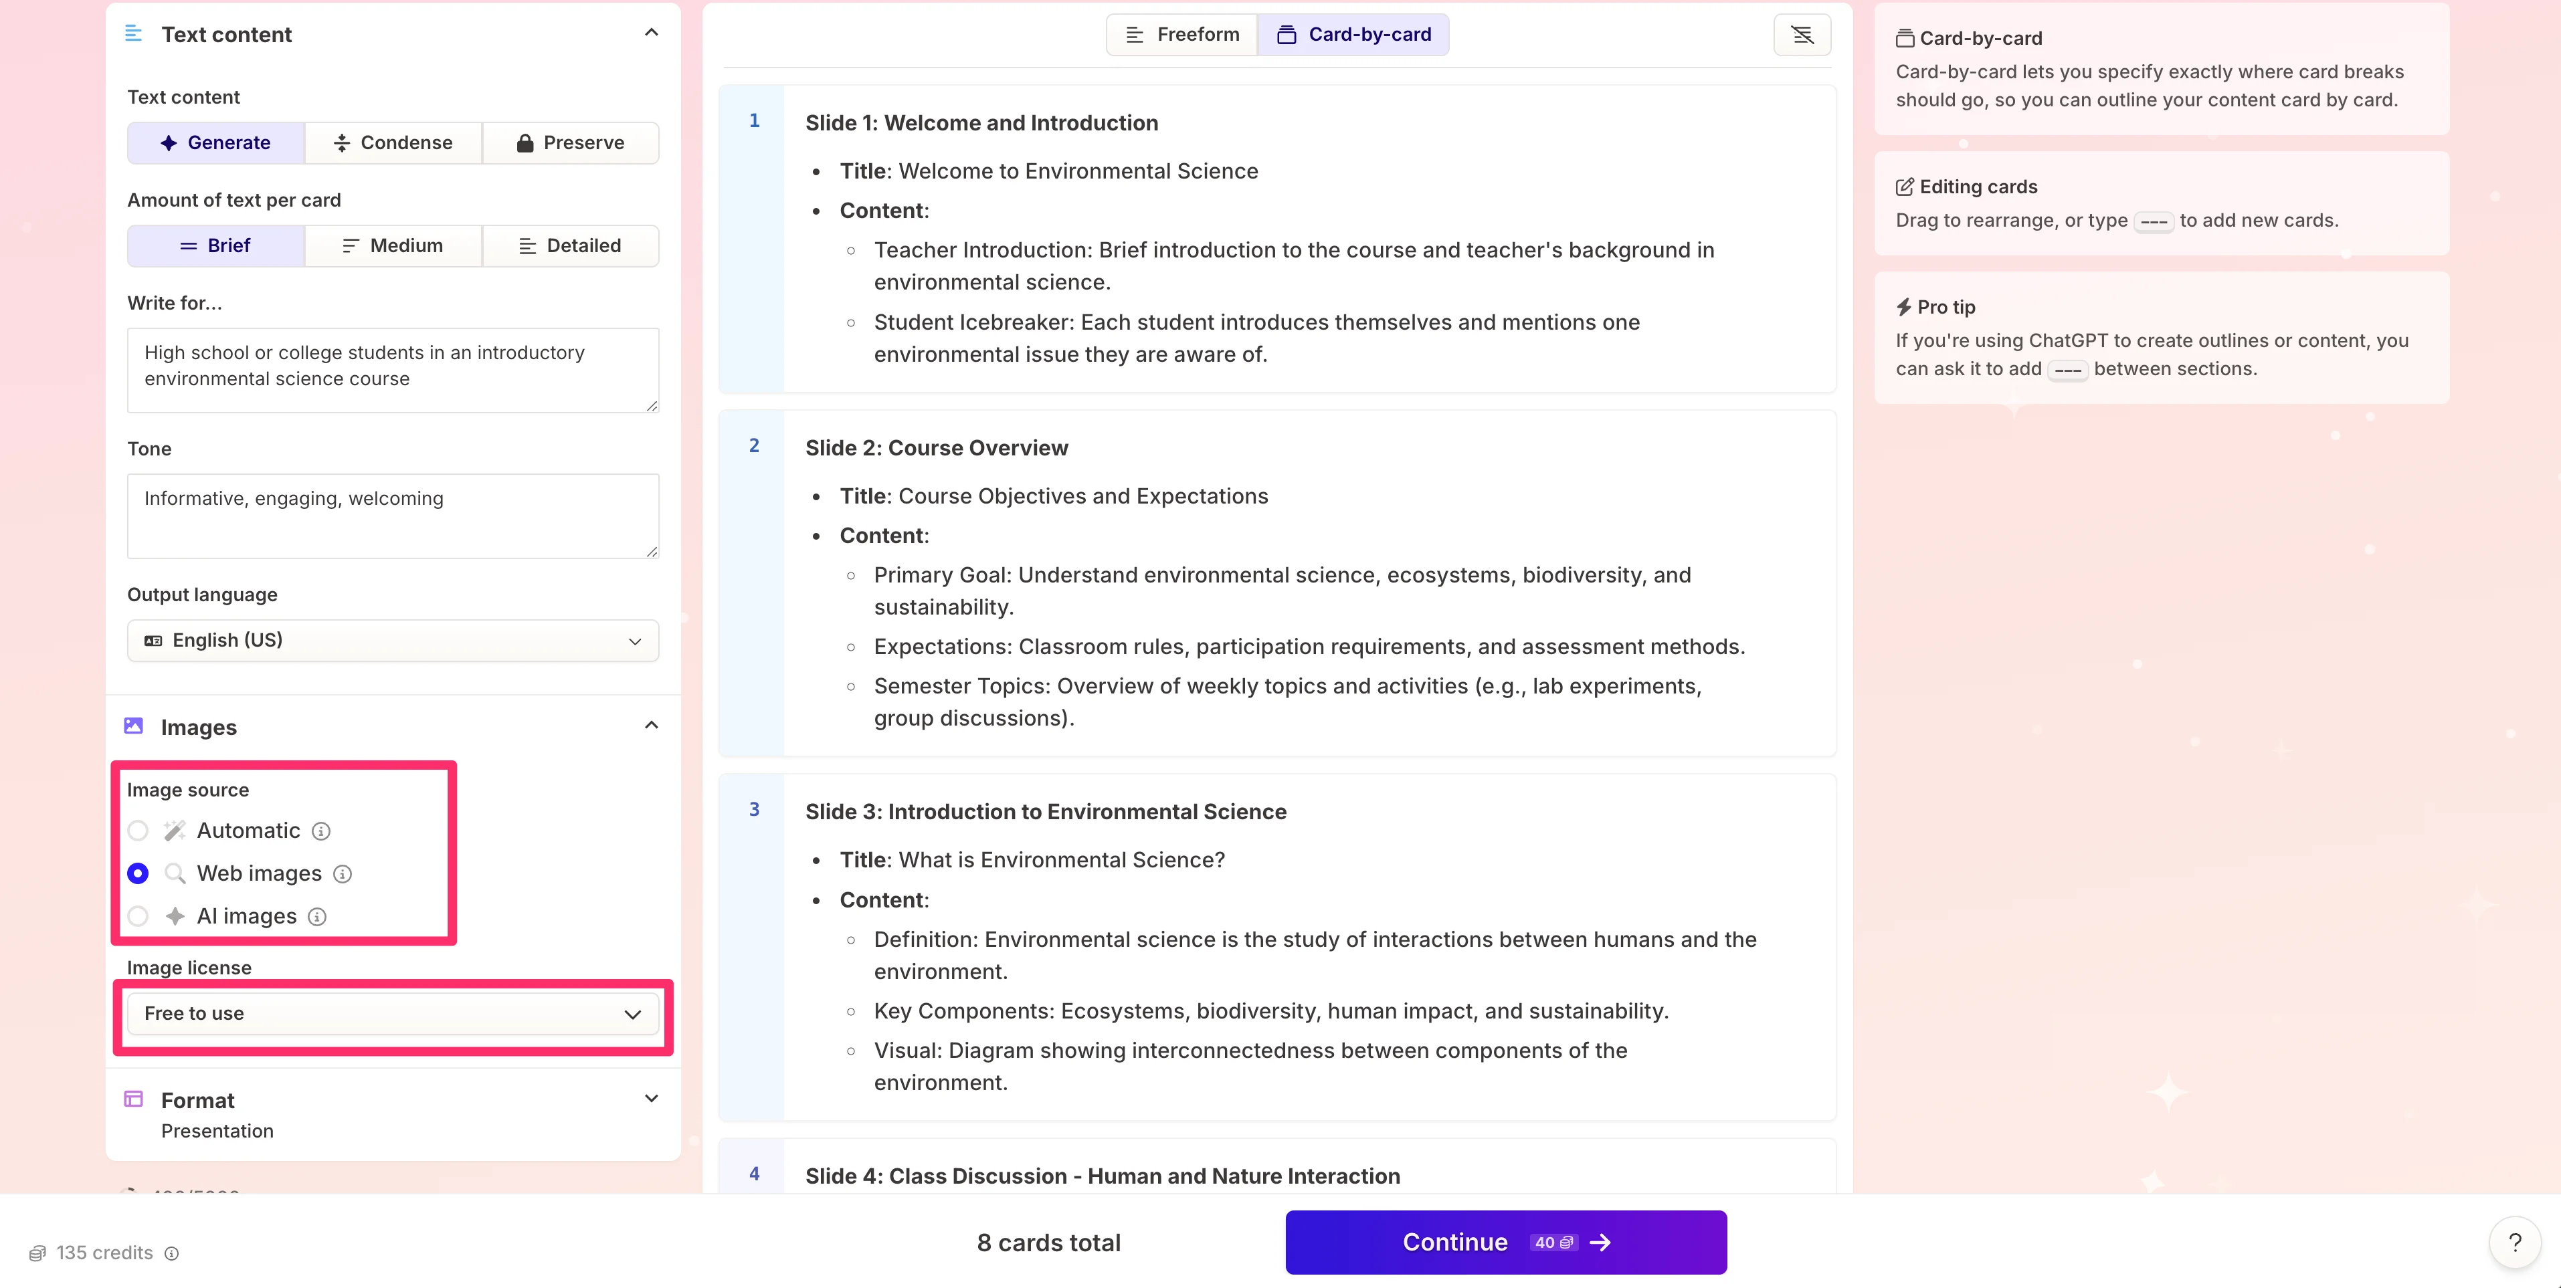Click the Images section icon
The height and width of the screenshot is (1288, 2561).
tap(133, 726)
